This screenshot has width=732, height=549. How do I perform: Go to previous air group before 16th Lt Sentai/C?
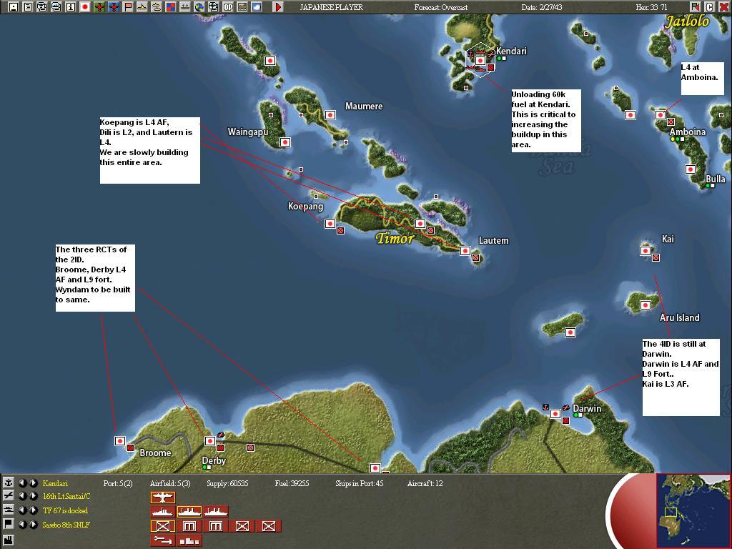click(22, 496)
